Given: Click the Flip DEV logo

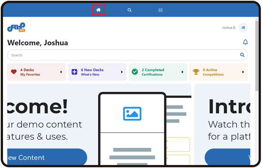Looking at the screenshot, I should 16,27.
